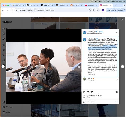Open the macOS volume control

click(100, 1)
